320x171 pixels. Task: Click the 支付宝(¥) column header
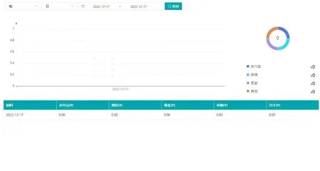[x=66, y=105]
